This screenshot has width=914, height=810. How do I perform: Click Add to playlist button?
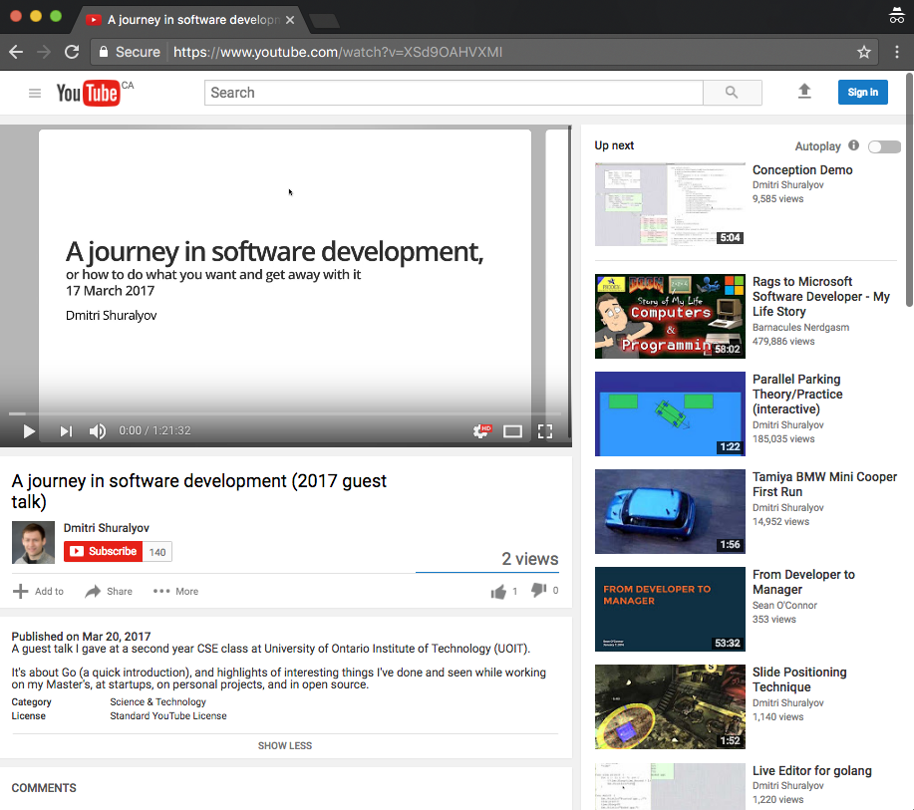pyautogui.click(x=39, y=592)
